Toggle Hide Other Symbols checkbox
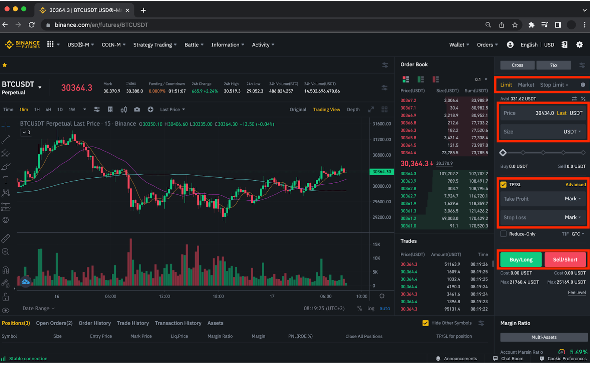The image size is (590, 365). (x=425, y=323)
